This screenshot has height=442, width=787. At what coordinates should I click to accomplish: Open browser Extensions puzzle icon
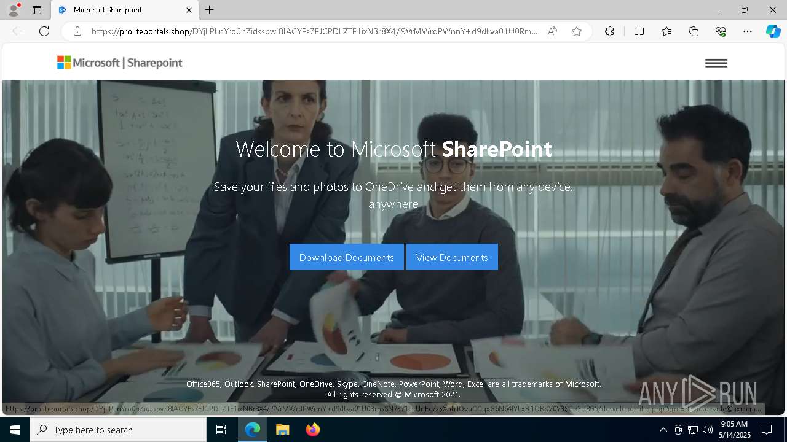pos(609,31)
